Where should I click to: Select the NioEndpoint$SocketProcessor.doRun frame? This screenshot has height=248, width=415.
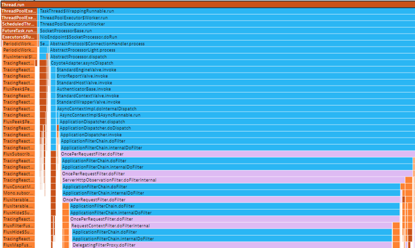(x=226, y=37)
